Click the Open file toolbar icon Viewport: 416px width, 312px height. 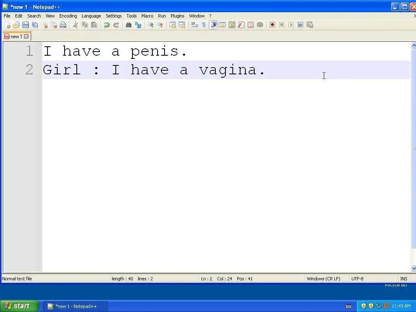pos(16,25)
